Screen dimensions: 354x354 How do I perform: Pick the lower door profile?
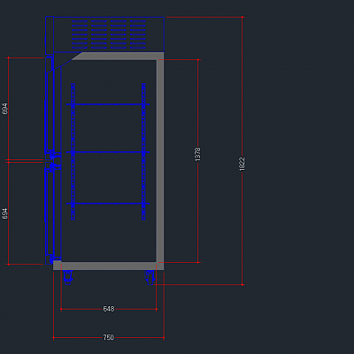coord(50,212)
